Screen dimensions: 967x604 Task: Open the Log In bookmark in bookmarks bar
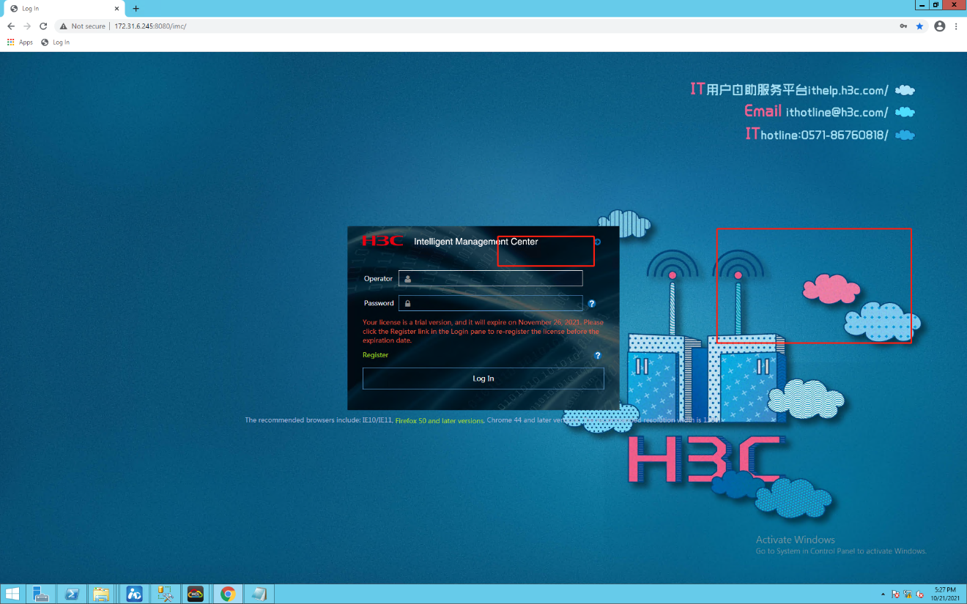56,42
